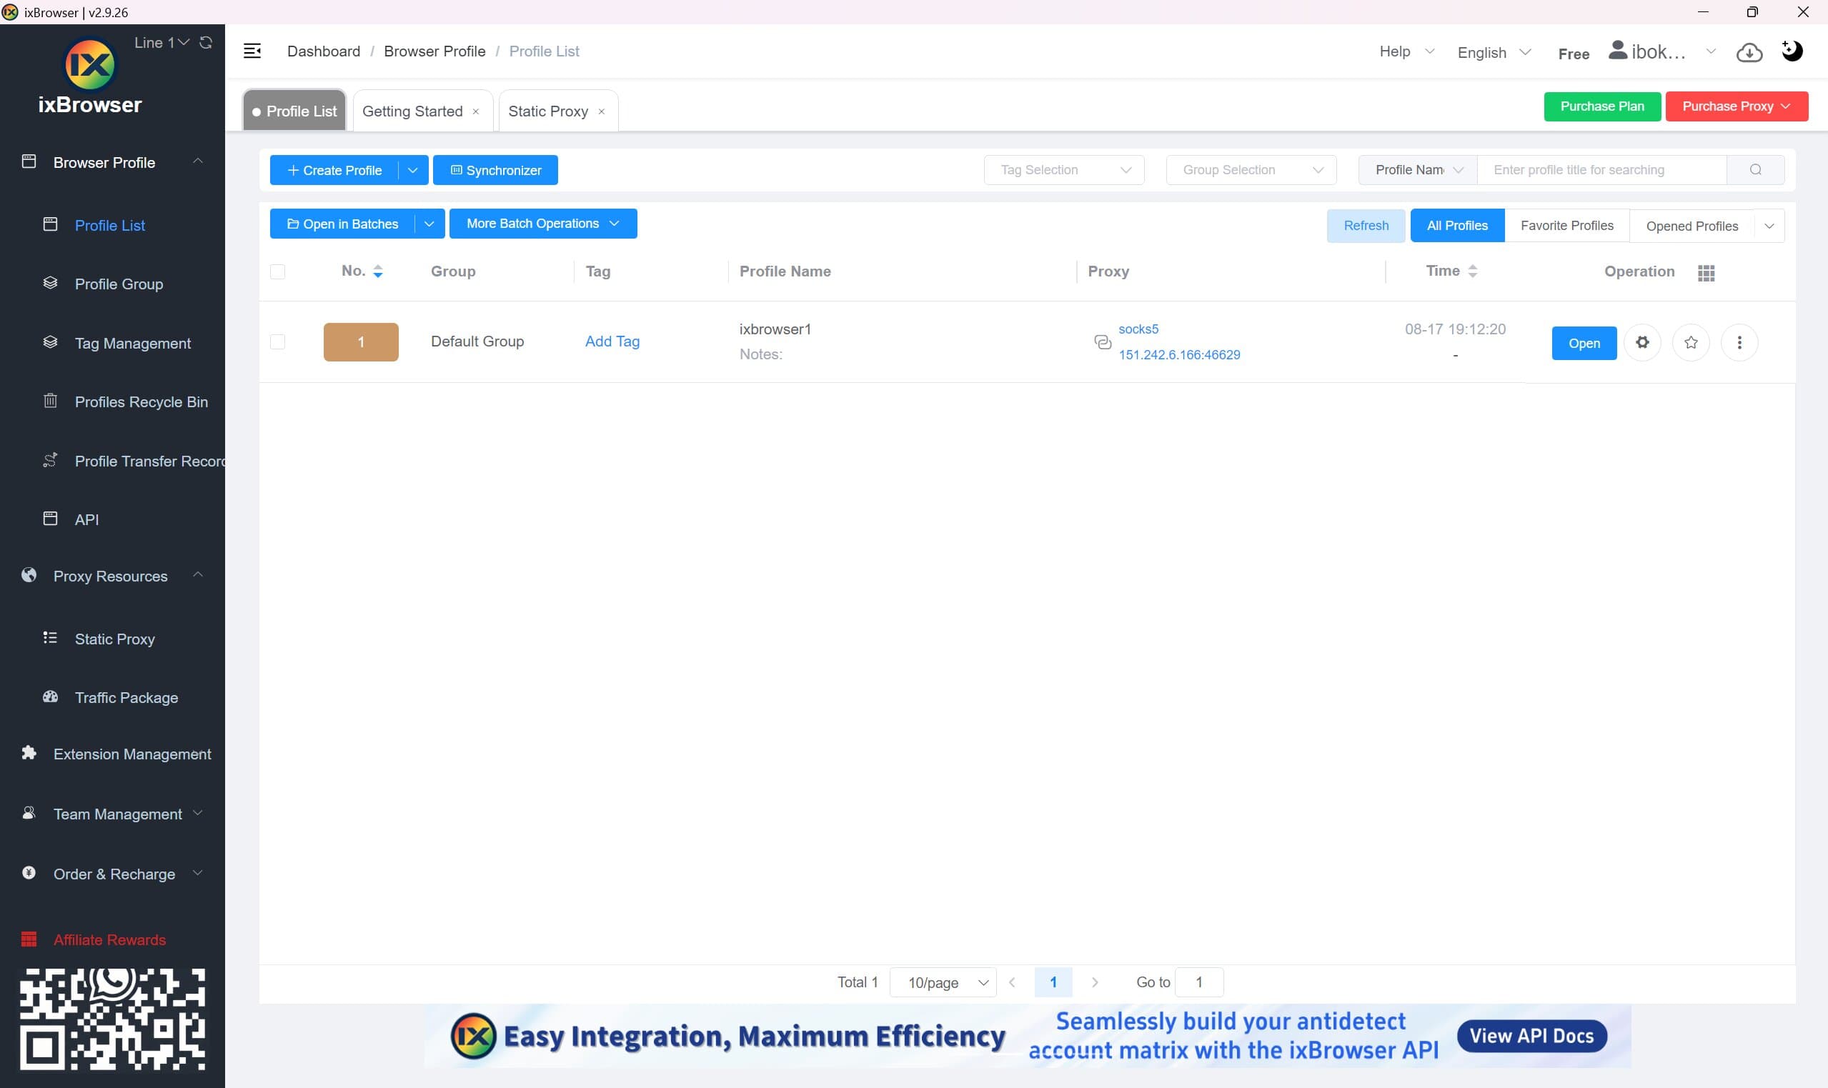
Task: Click Add Tag link for ixbrowser1
Action: [612, 341]
